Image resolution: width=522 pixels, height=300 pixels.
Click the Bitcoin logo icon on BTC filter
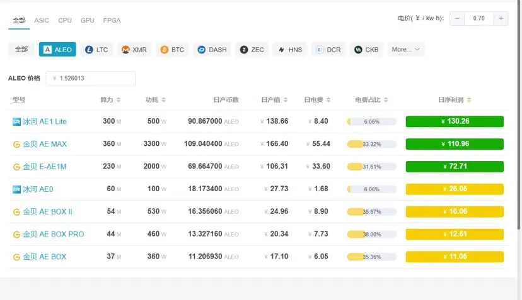[164, 50]
